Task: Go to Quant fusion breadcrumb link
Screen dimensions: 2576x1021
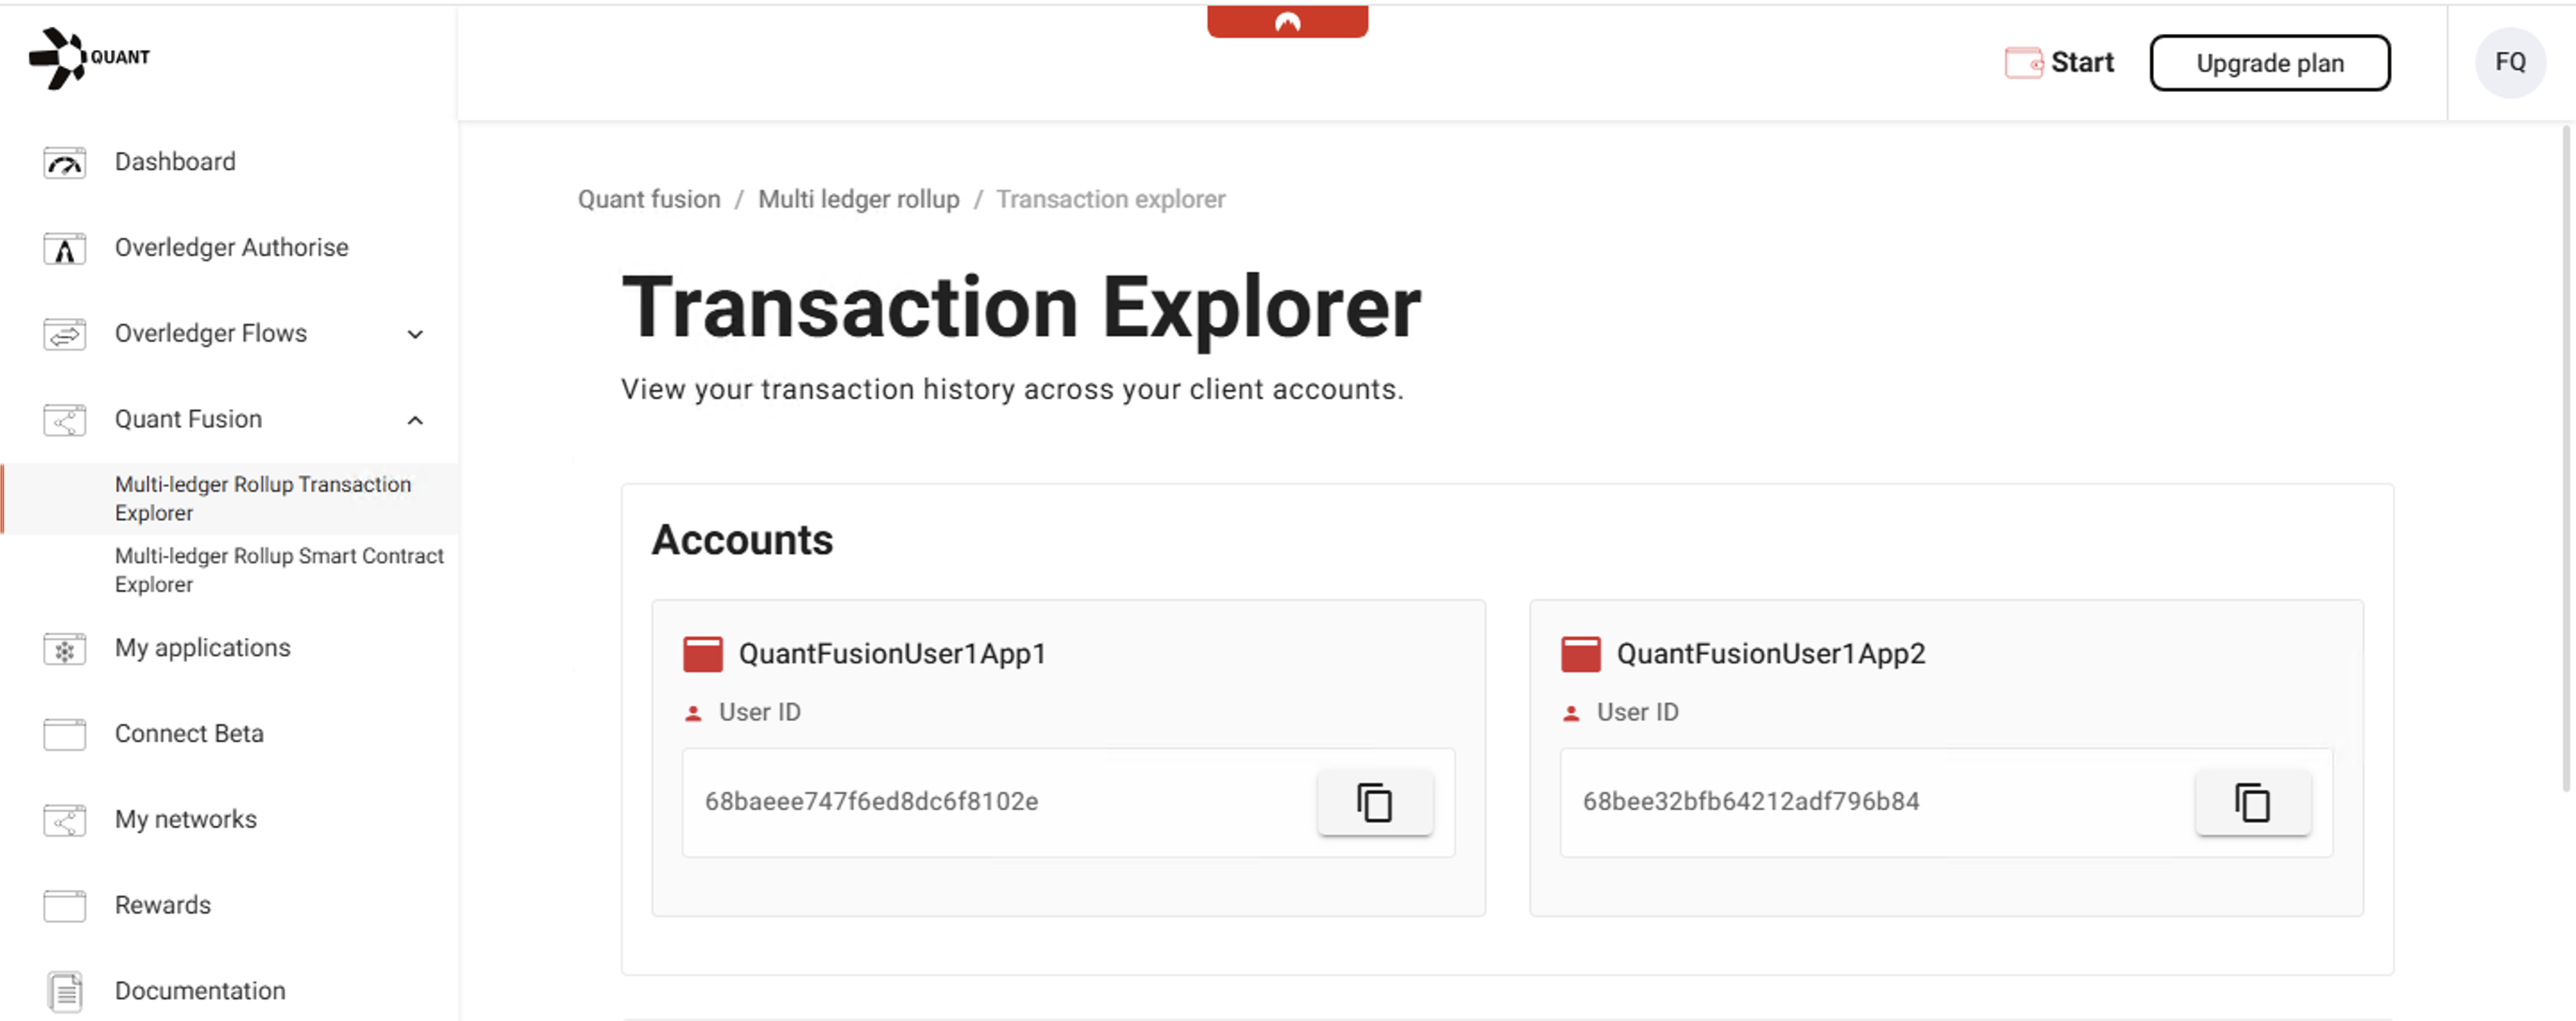Action: (649, 199)
